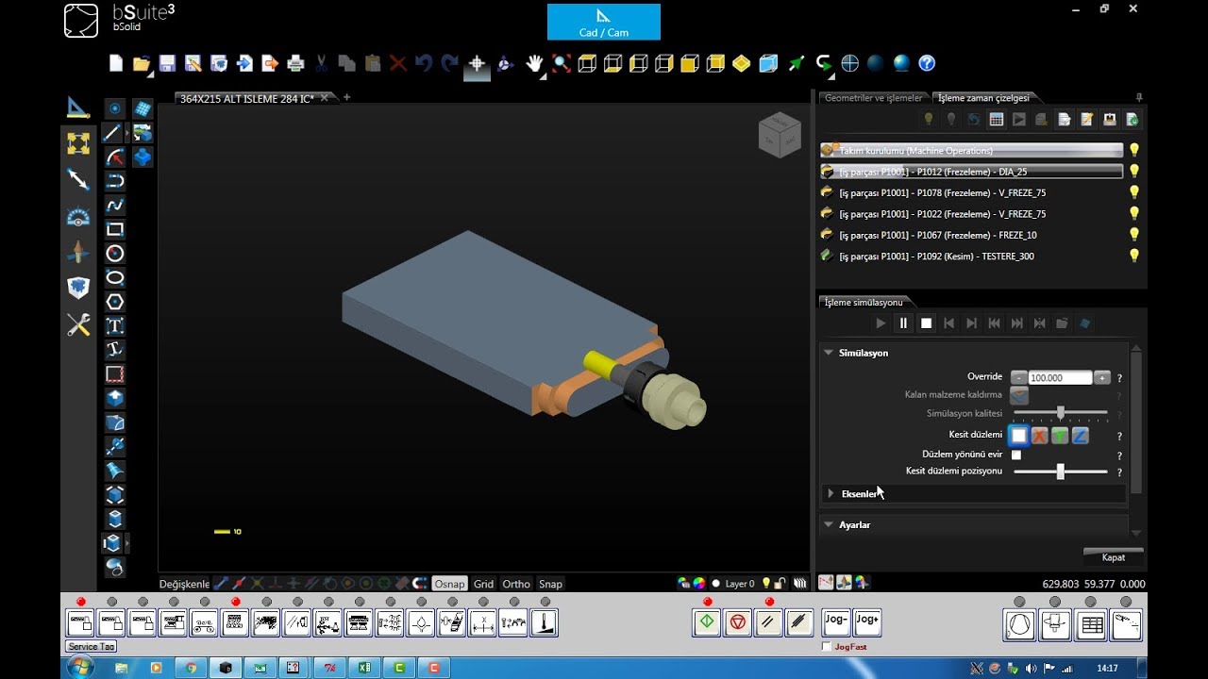Collapse the Ayarlar section
The width and height of the screenshot is (1208, 679).
coord(829,524)
